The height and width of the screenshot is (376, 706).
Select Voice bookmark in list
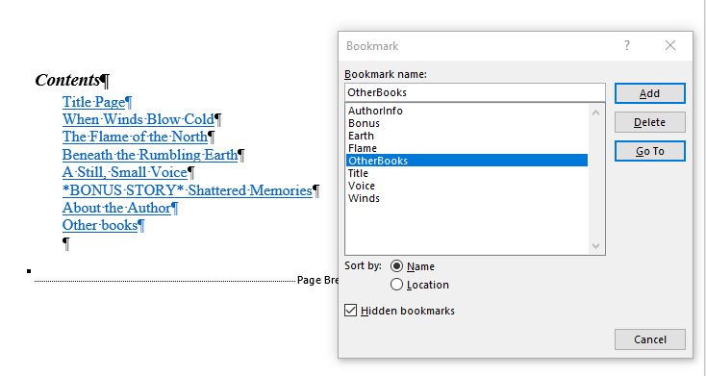466,186
